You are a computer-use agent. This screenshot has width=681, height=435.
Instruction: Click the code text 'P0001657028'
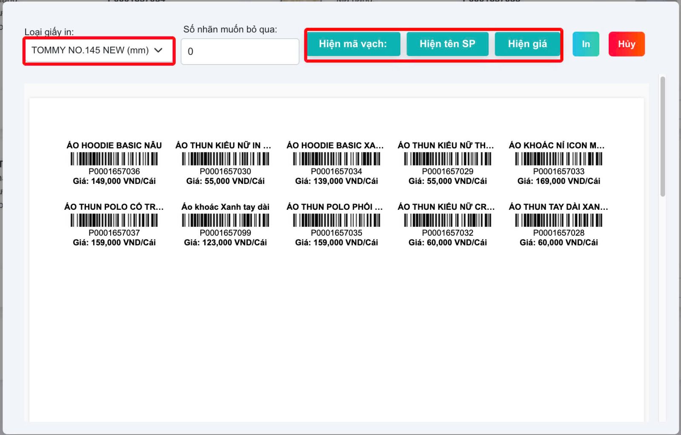tap(559, 233)
